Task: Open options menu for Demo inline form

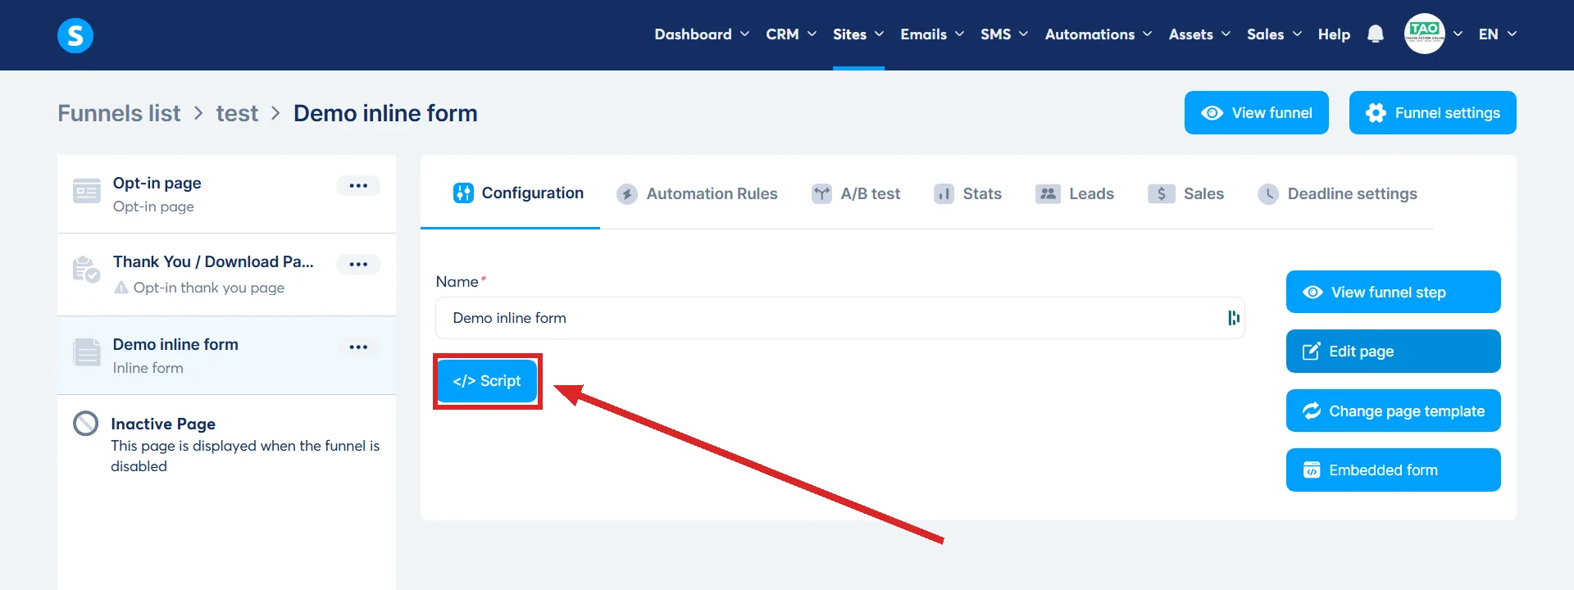Action: [x=358, y=347]
